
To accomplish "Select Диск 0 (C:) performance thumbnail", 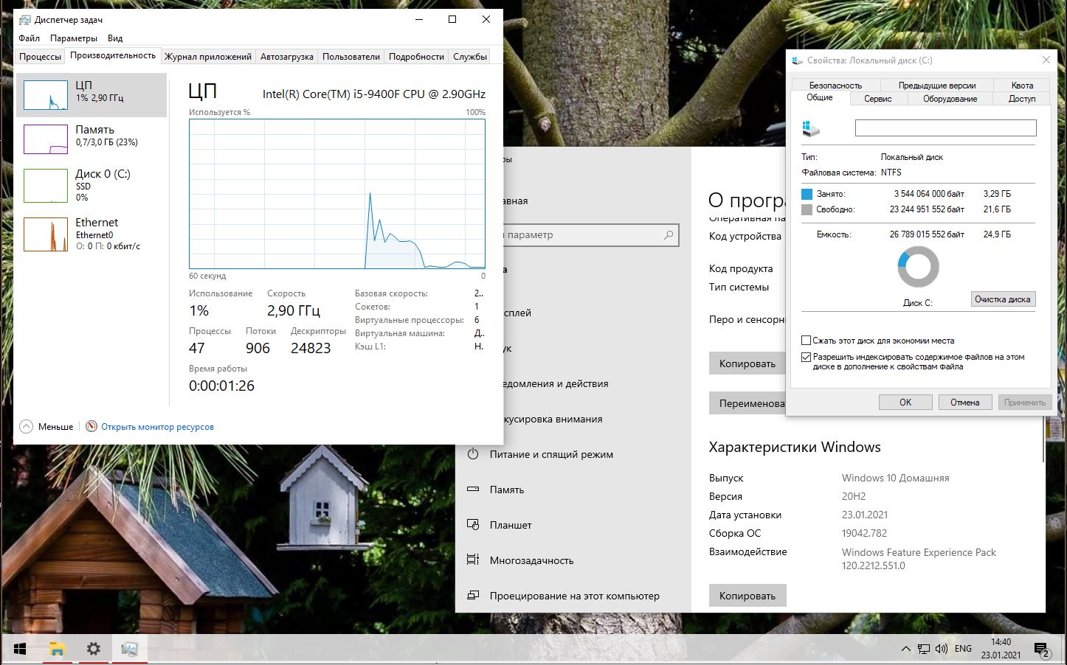I will coord(46,185).
